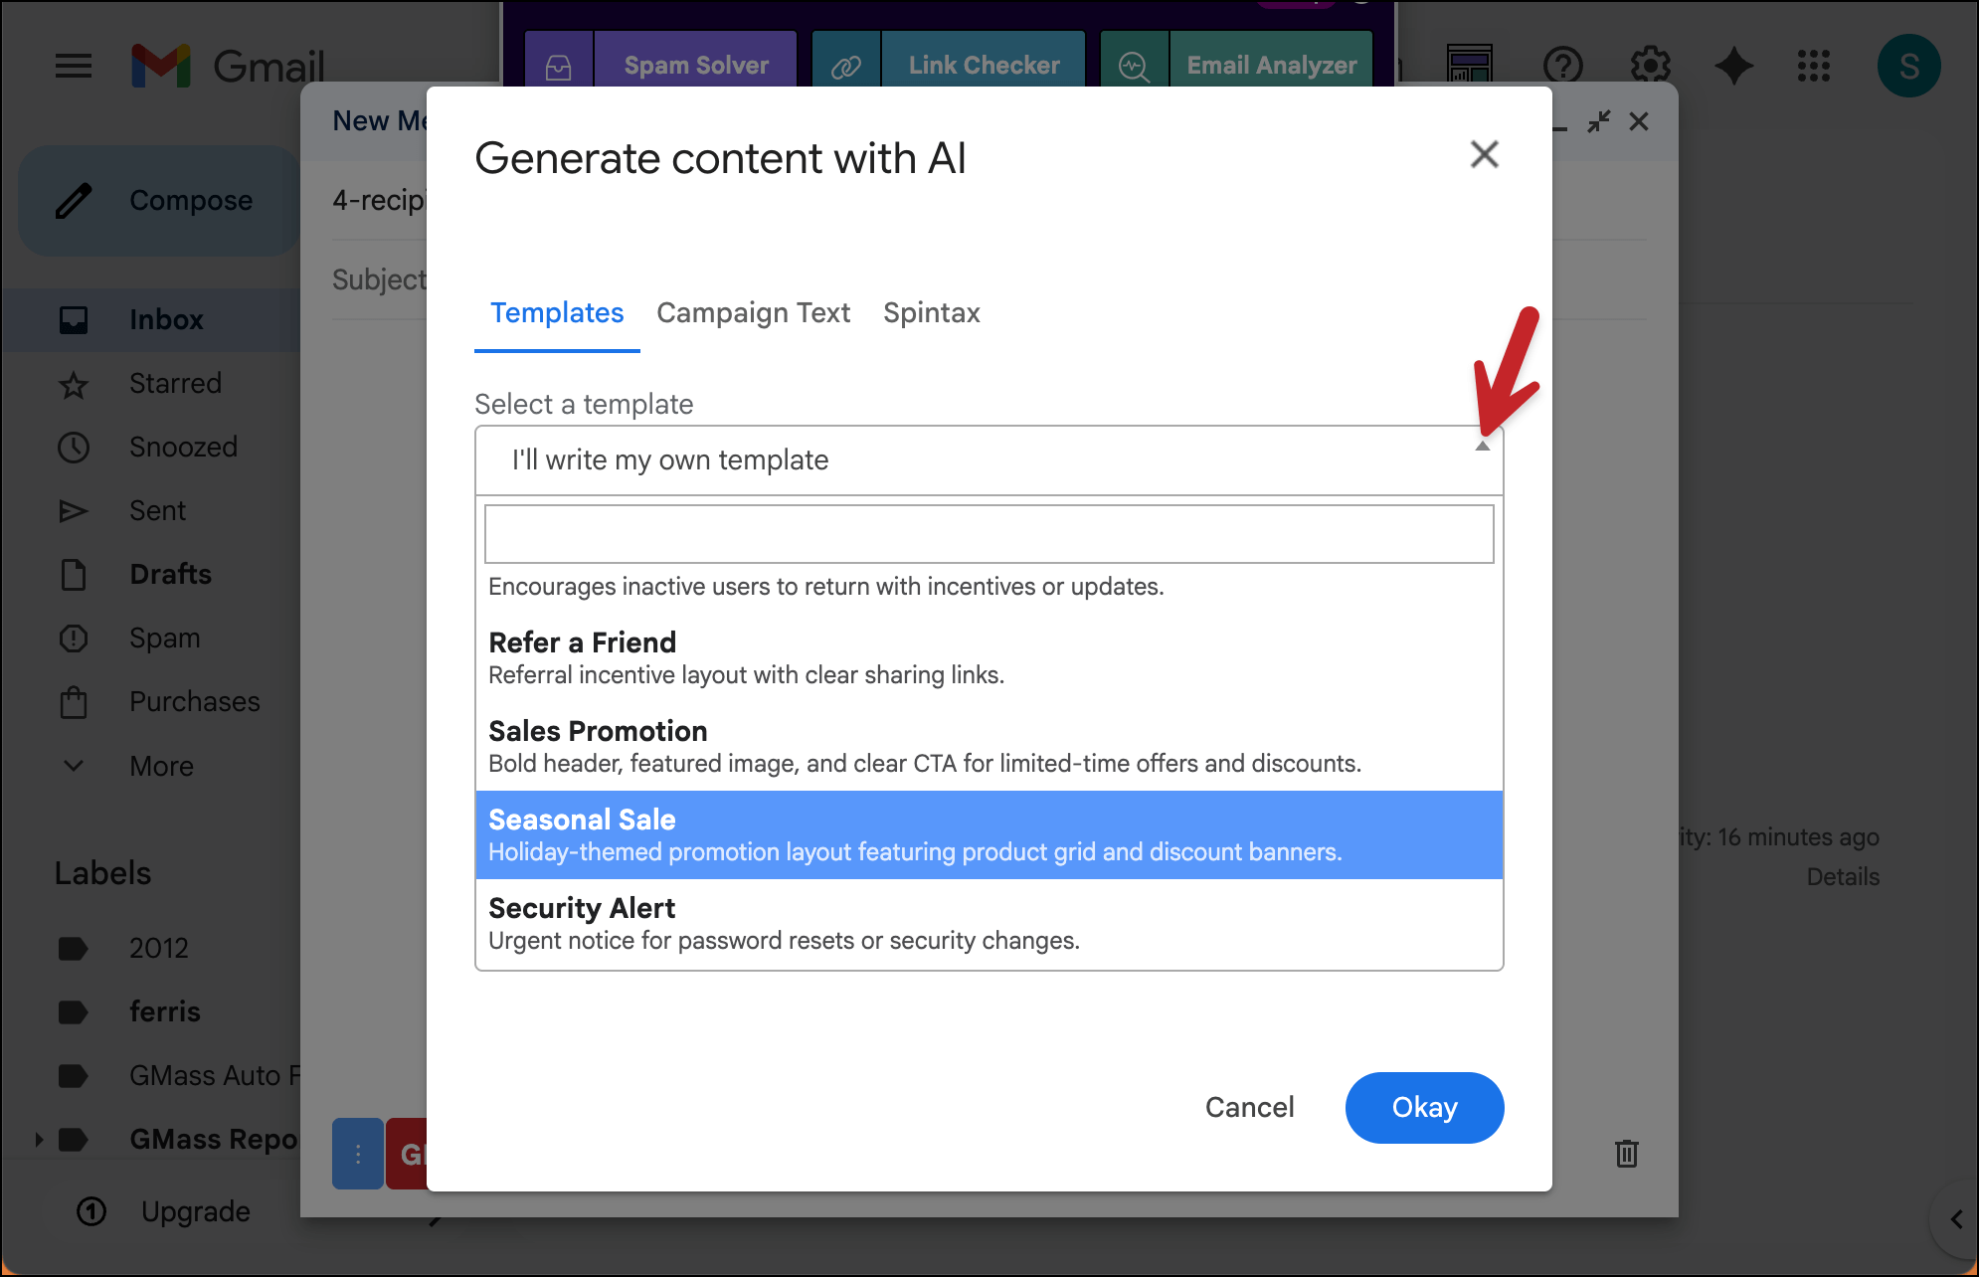Open the Link Checker tool
Viewport: 1979px width, 1277px height.
pos(983,66)
